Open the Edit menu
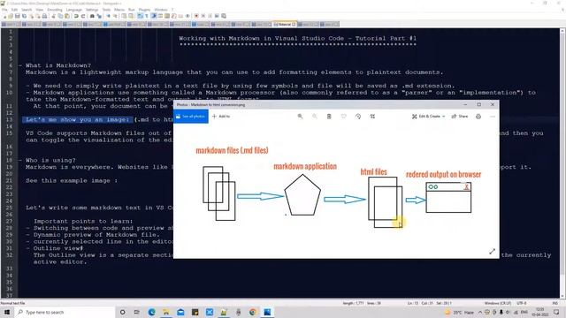Viewport: 566px width, 318px height. [14, 10]
